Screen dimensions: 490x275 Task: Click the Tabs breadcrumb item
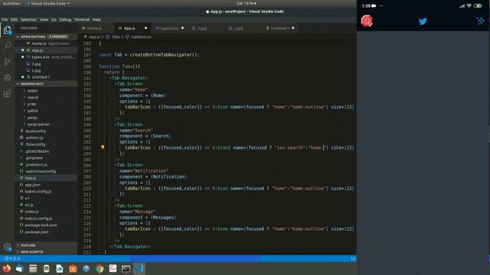(116, 37)
